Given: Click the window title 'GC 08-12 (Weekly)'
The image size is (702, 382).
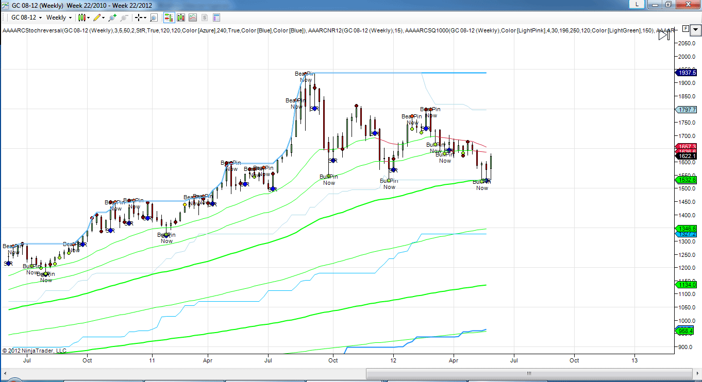Looking at the screenshot, I should tap(38, 5).
